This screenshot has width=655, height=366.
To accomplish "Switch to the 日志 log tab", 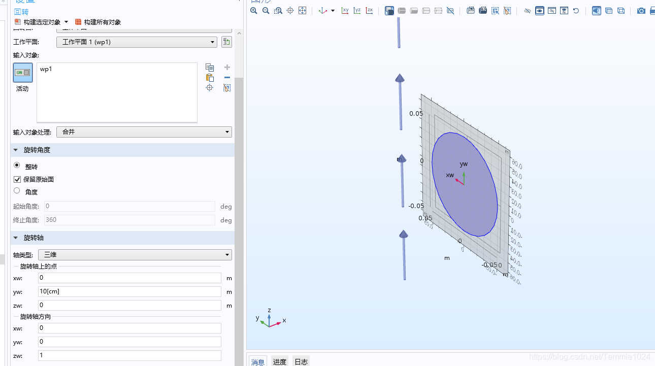I will click(x=301, y=361).
